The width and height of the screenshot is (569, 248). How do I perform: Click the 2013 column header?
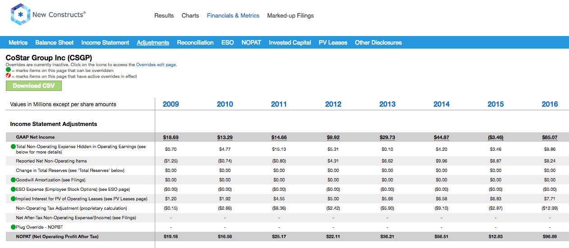point(387,104)
